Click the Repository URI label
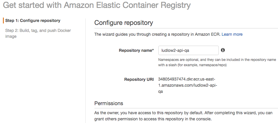 click(139, 79)
